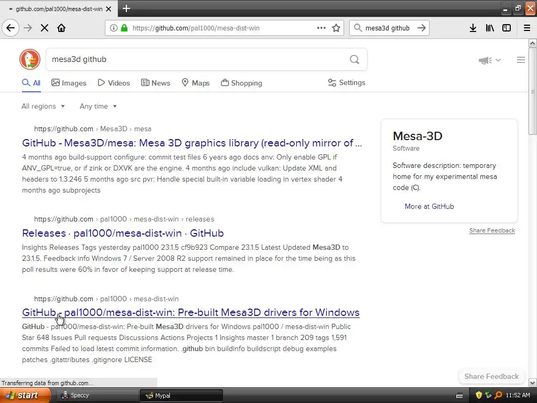Switch to Speccy in the taskbar

(96, 396)
